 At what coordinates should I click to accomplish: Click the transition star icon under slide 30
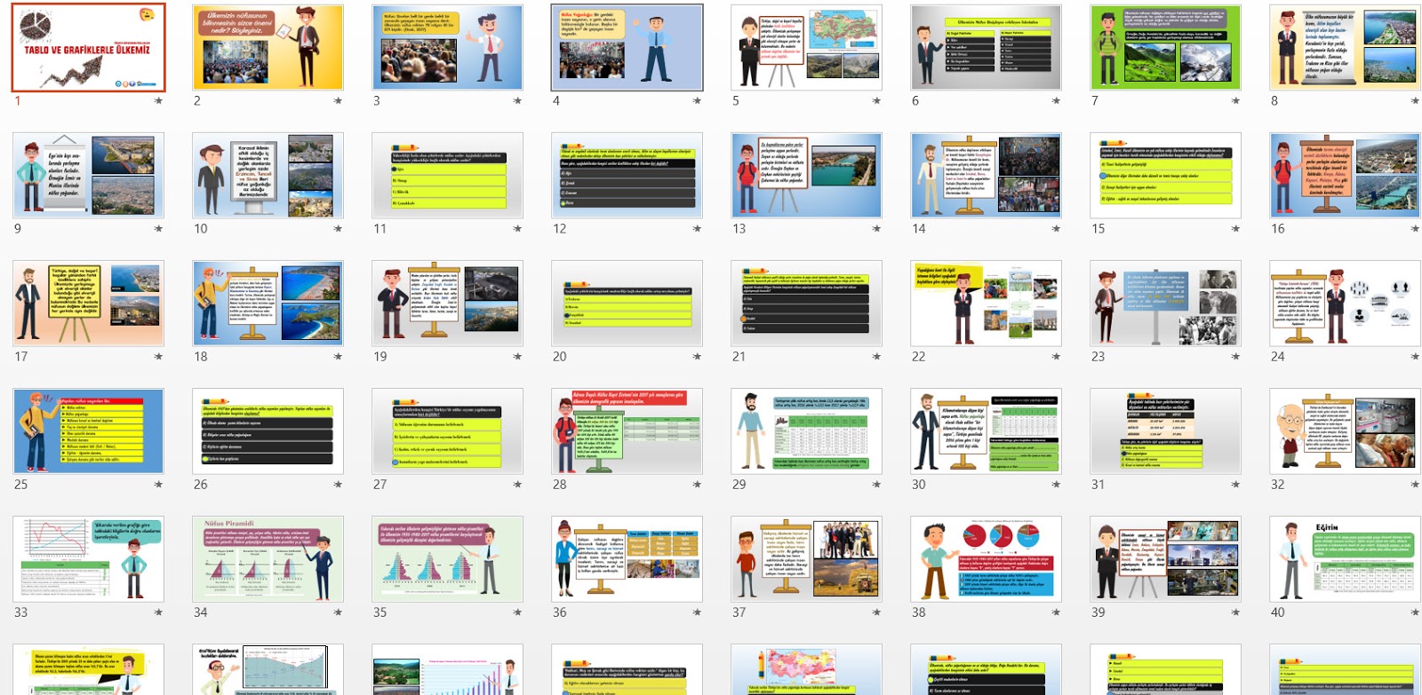tap(1056, 485)
